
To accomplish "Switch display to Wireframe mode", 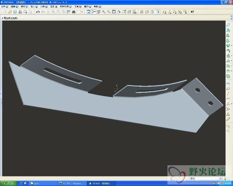I will [x=142, y=12].
